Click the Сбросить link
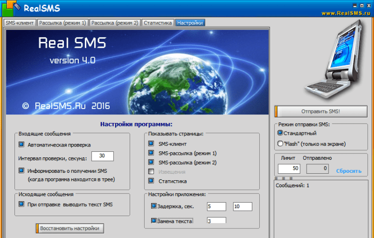 [x=349, y=171]
